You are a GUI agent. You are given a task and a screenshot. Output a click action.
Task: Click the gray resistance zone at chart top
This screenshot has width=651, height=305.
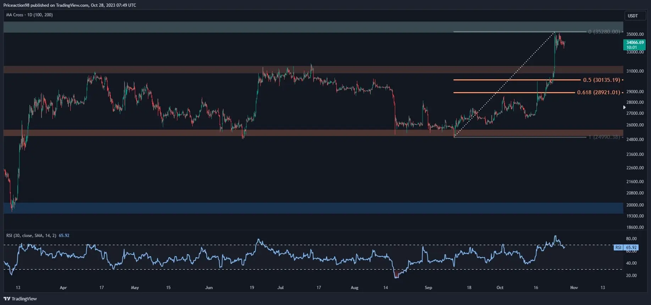[x=313, y=27]
